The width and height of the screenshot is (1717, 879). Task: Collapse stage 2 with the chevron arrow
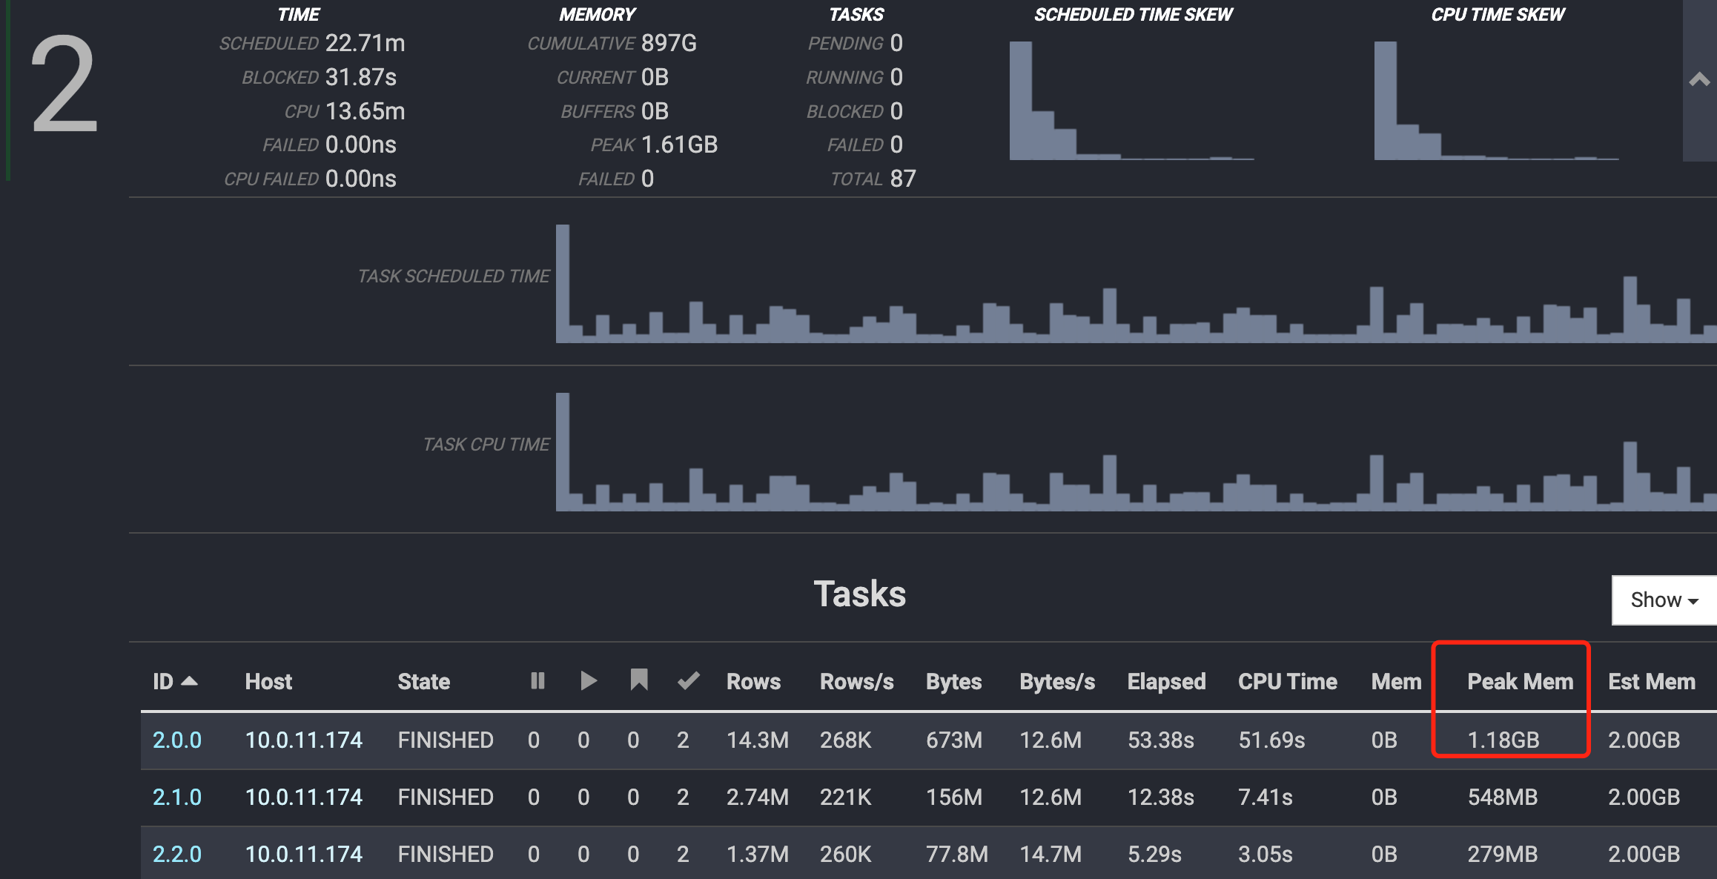[x=1698, y=79]
